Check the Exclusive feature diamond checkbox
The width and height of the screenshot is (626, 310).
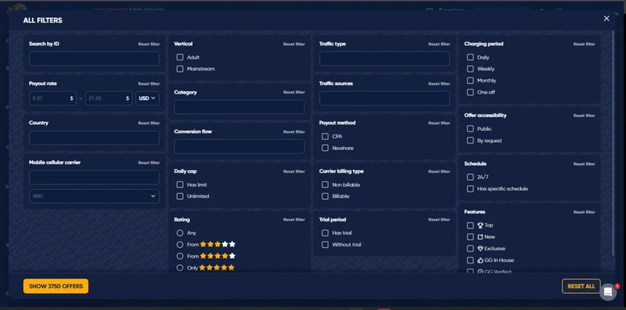pos(470,248)
